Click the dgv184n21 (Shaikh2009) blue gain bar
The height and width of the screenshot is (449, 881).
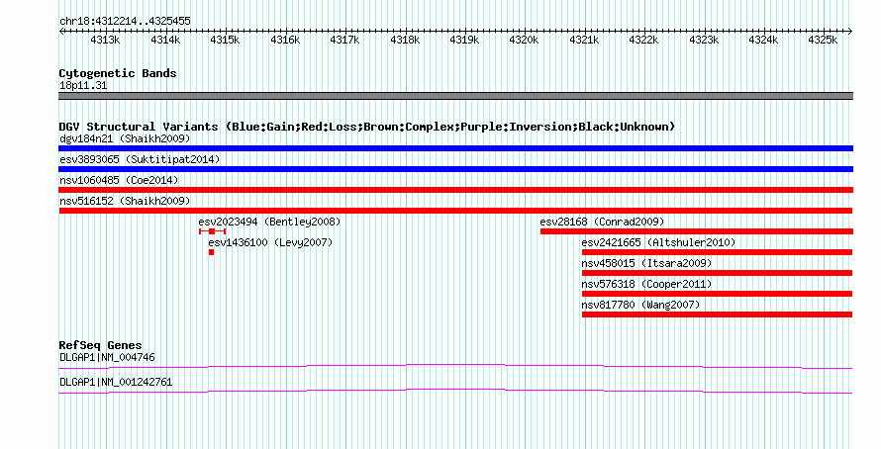click(455, 148)
